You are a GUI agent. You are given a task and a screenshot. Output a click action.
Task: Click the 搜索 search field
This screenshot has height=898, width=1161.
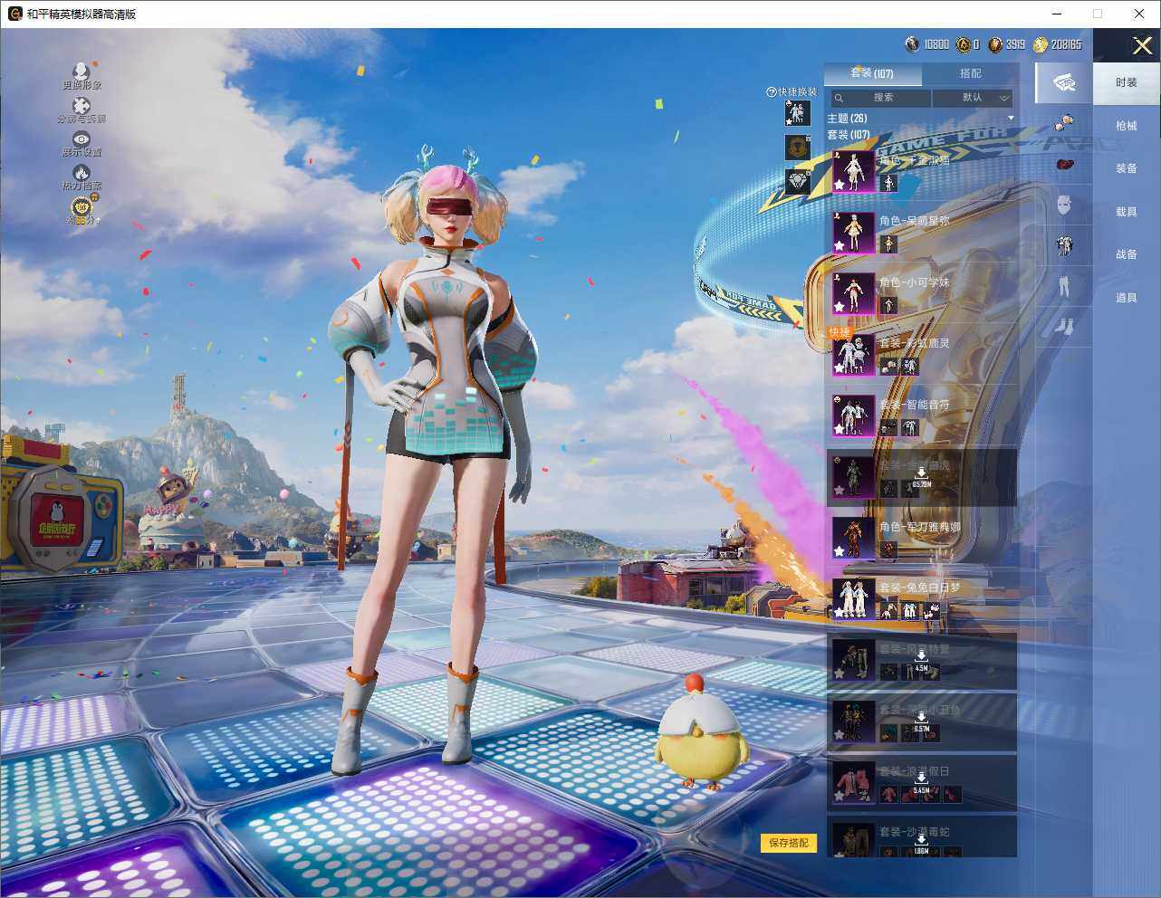881,98
